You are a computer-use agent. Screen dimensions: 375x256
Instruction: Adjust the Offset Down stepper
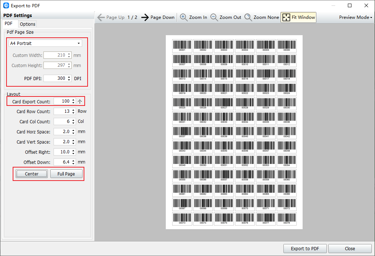(73, 162)
